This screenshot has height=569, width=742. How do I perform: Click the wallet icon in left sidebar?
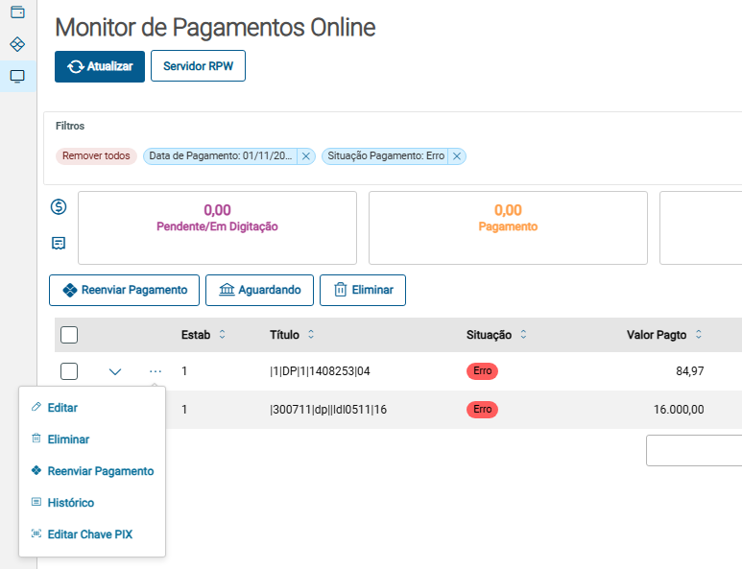coord(17,12)
